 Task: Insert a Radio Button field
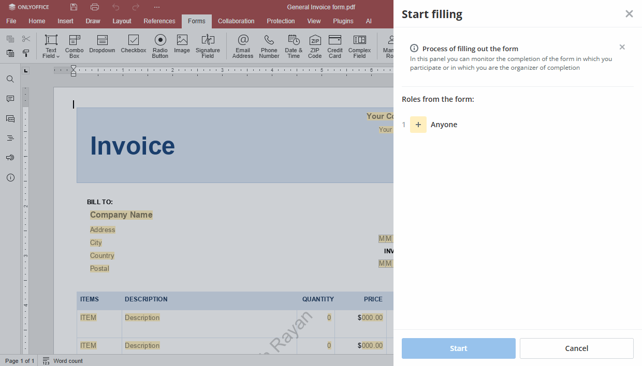160,45
